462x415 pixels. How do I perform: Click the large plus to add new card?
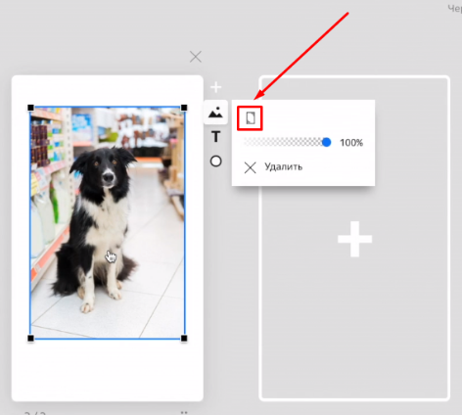pyautogui.click(x=354, y=239)
